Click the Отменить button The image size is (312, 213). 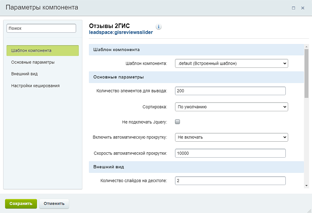pos(54,204)
